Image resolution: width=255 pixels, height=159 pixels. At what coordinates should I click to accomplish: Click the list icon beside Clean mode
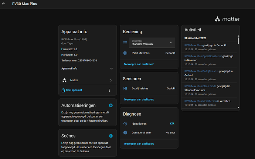click(x=125, y=43)
